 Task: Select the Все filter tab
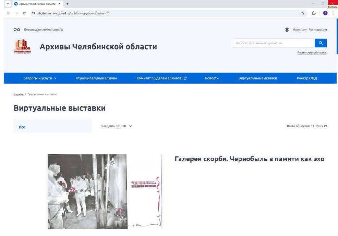pos(22,127)
